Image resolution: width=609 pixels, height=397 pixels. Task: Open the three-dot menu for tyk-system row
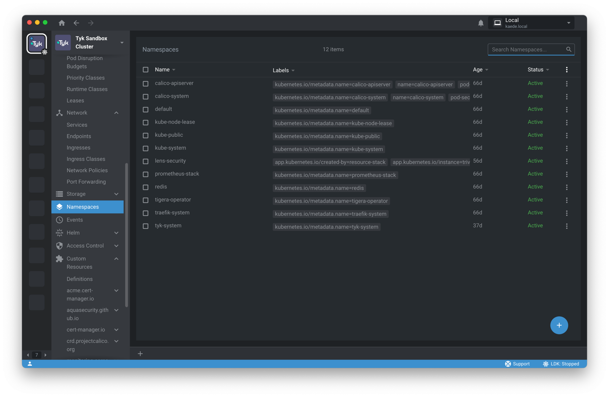(x=566, y=226)
